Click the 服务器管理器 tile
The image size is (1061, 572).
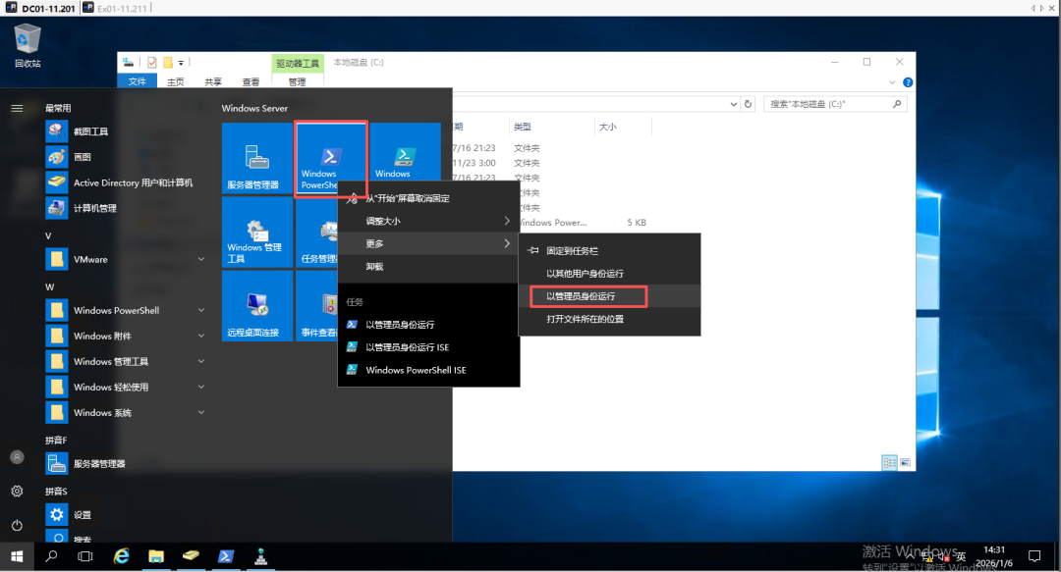[257, 158]
